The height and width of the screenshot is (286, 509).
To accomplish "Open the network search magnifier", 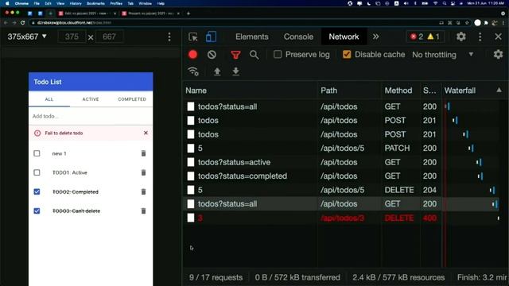I will (x=254, y=55).
